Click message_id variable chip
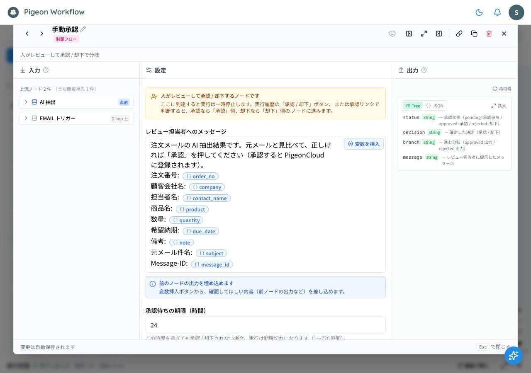 point(212,264)
